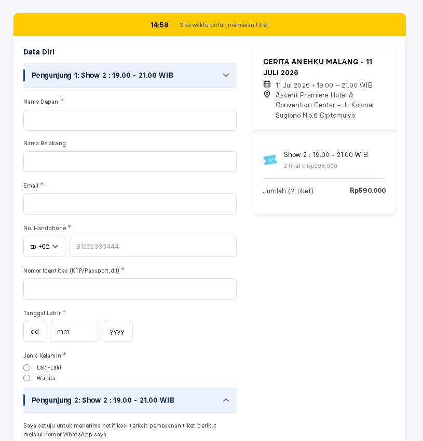Click the Pengunjung 2 section header
This screenshot has height=441, width=423.
(x=130, y=400)
